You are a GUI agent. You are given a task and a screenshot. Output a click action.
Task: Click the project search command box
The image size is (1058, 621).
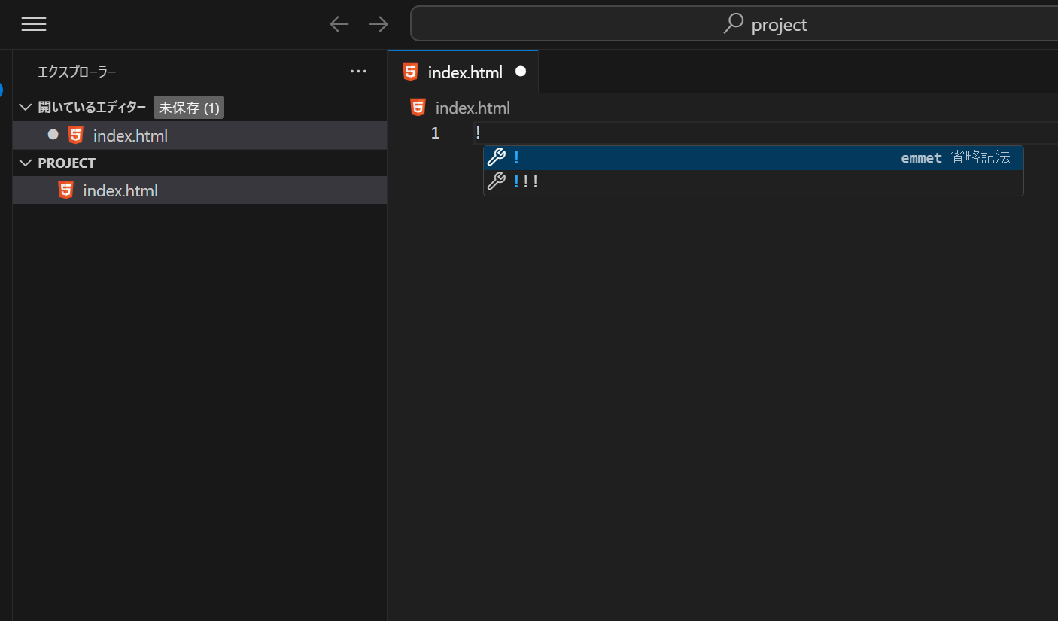(734, 24)
